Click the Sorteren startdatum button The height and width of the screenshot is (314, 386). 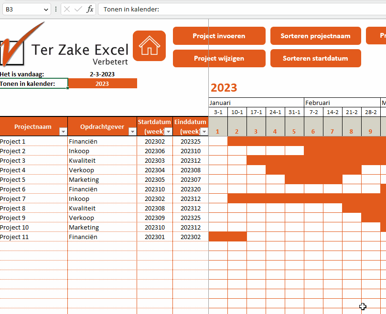point(316,58)
